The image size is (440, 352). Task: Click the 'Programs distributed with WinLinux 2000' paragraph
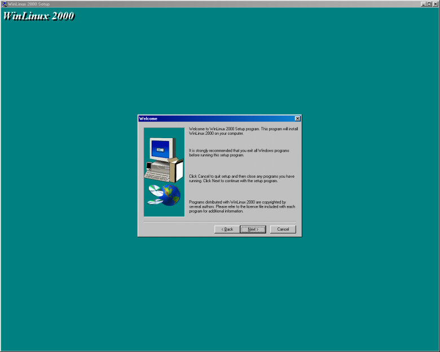click(x=242, y=206)
